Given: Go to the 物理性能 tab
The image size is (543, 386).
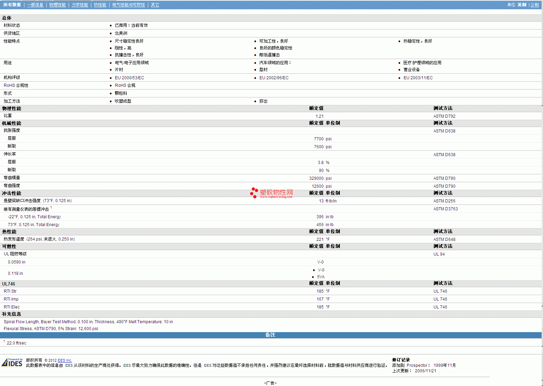Looking at the screenshot, I should pos(57,5).
